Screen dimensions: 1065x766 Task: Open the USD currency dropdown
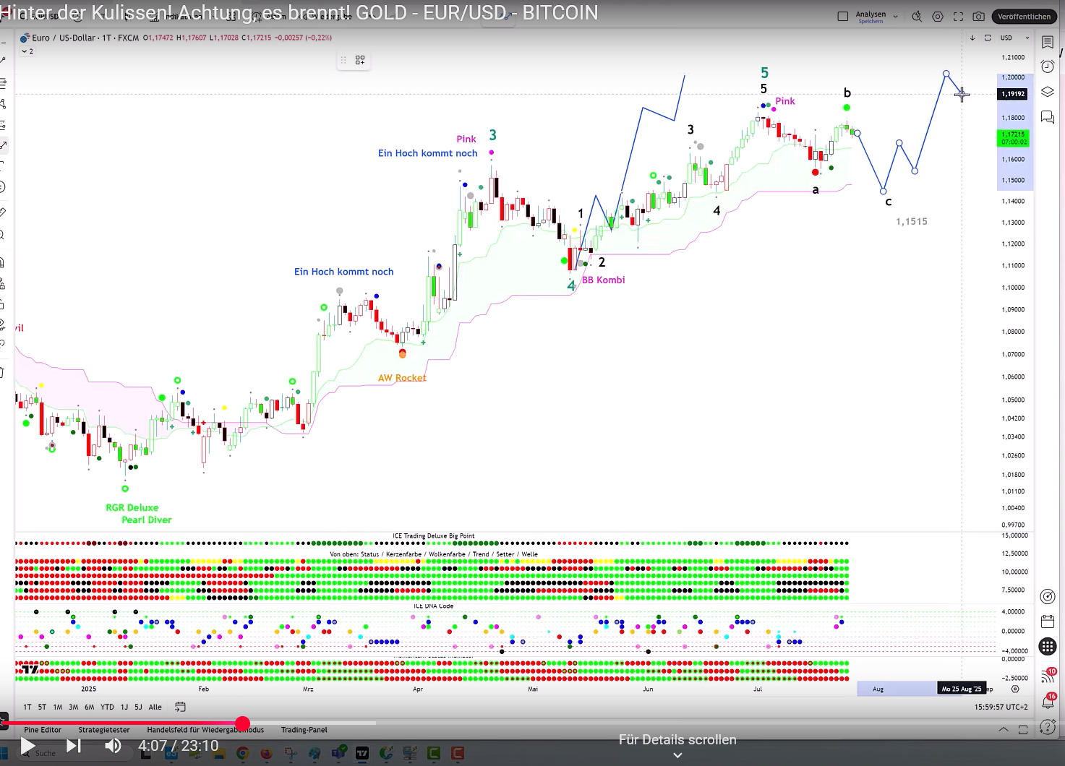pos(1014,38)
